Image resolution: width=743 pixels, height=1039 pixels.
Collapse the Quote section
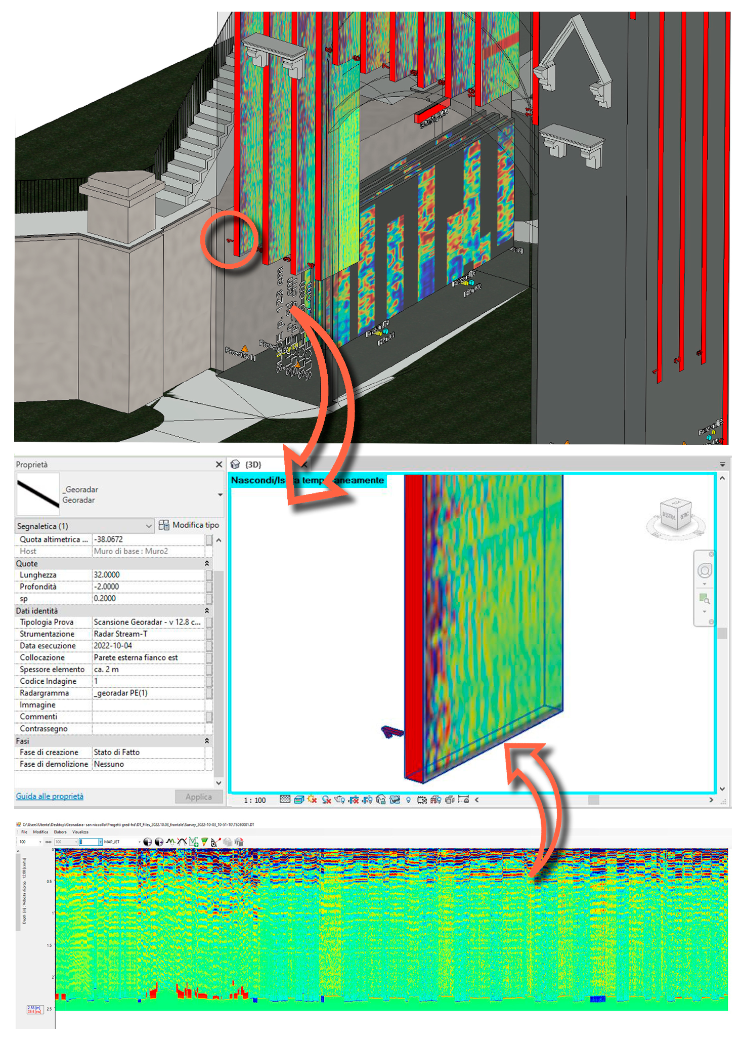tap(207, 563)
